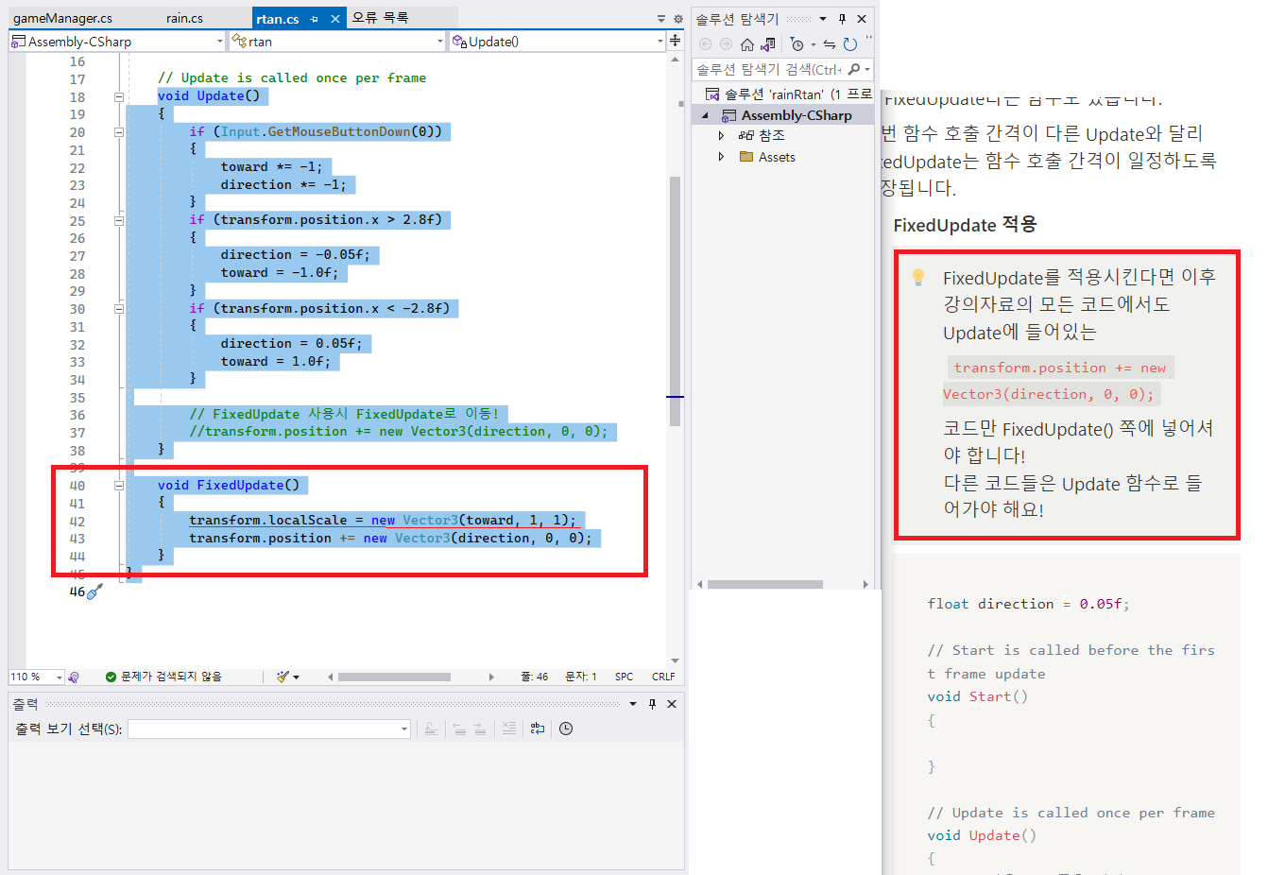Viewport: 1285px width, 875px height.
Task: Collapse the GetMouseButtonDown if block
Action: 119,132
